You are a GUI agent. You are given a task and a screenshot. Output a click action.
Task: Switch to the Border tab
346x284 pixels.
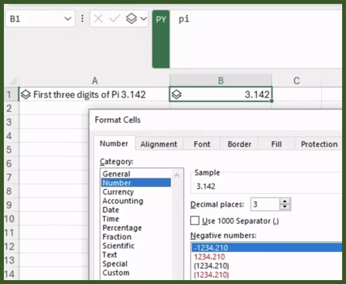point(239,144)
